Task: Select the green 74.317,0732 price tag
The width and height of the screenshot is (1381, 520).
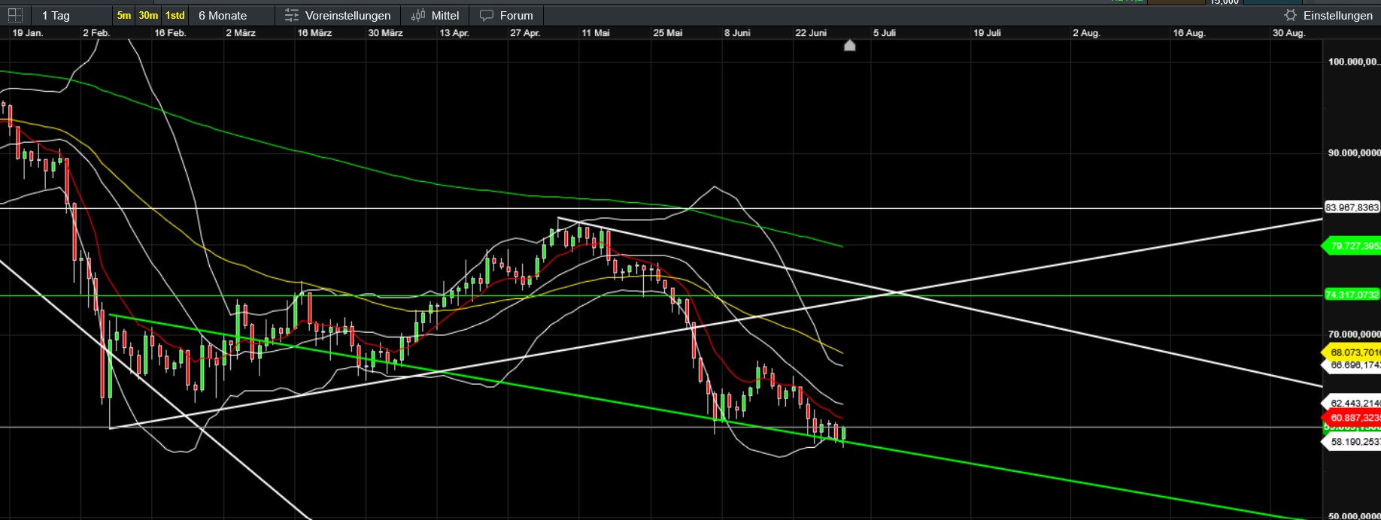Action: [1352, 295]
